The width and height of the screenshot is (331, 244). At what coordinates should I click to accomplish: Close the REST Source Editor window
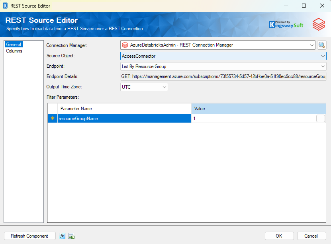[x=322, y=6]
